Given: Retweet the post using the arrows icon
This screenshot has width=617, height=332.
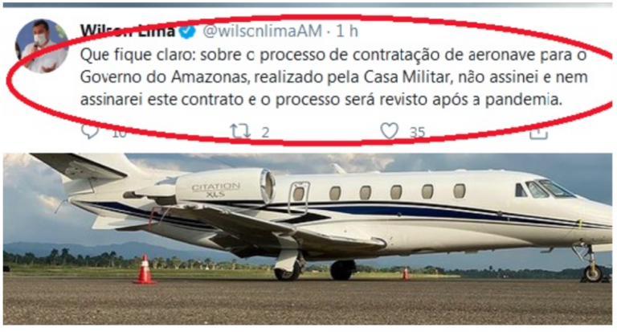Looking at the screenshot, I should [240, 131].
